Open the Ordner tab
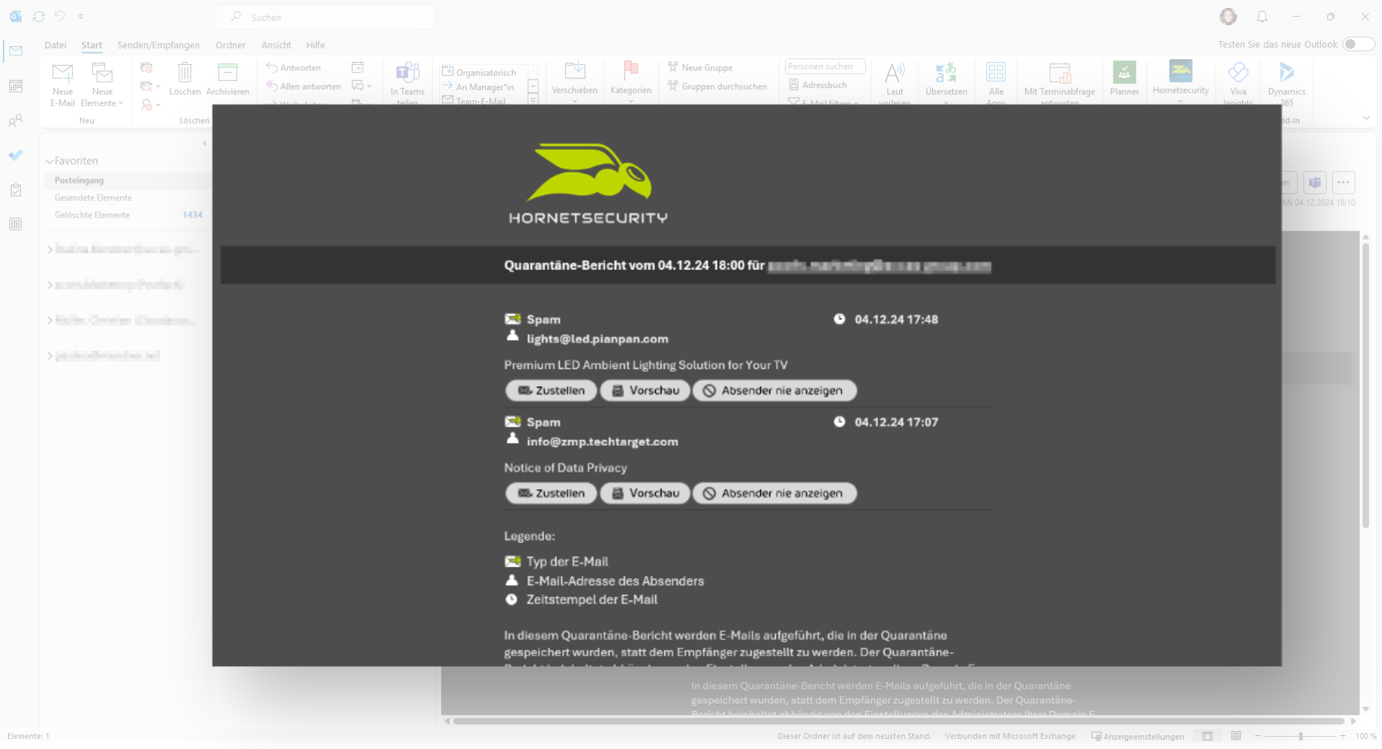Viewport: 1382px width, 749px height. pyautogui.click(x=230, y=45)
